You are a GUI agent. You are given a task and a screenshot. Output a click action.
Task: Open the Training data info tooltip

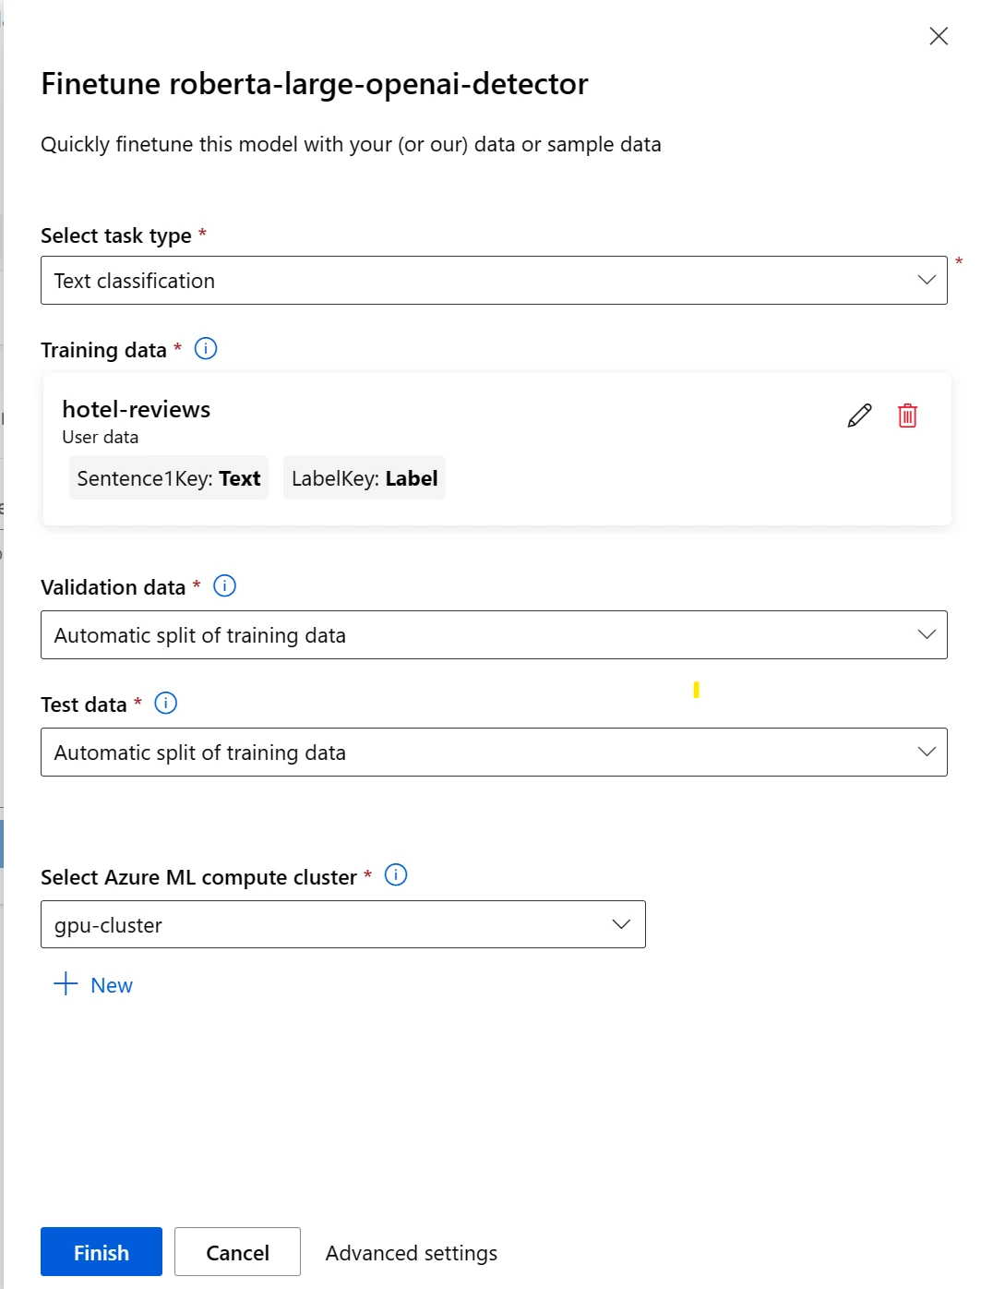click(206, 348)
